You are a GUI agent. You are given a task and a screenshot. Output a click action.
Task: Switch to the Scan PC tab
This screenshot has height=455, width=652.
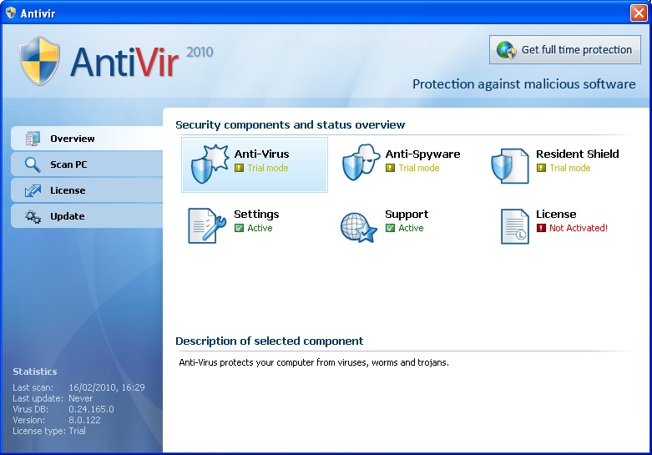87,164
